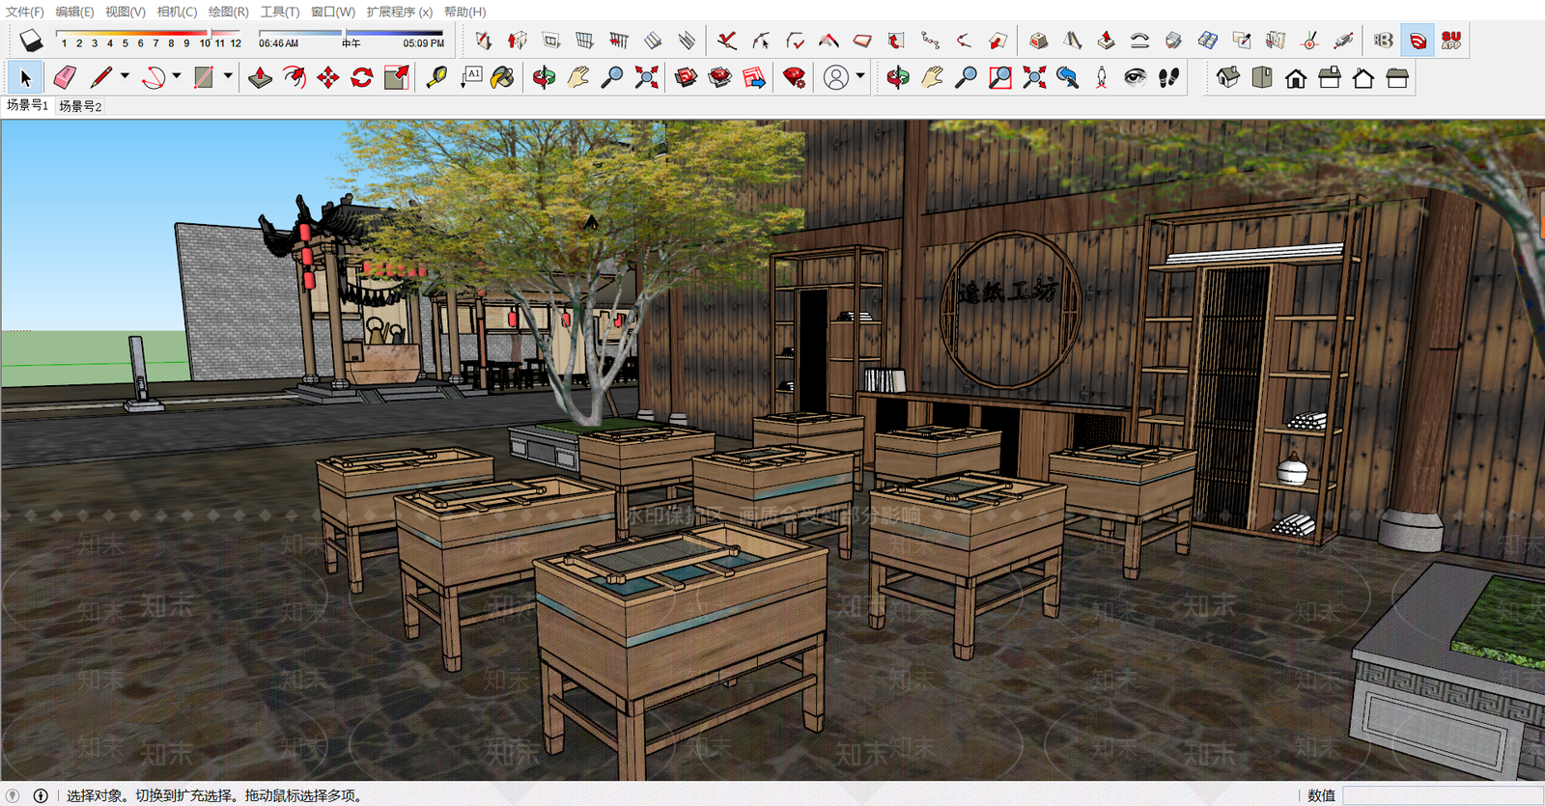Image resolution: width=1545 pixels, height=806 pixels.
Task: Activate the Look Around eye tool
Action: point(1136,78)
